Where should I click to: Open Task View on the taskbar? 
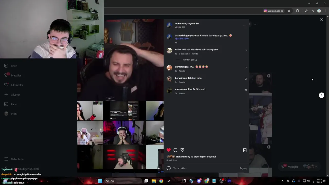click(x=146, y=181)
